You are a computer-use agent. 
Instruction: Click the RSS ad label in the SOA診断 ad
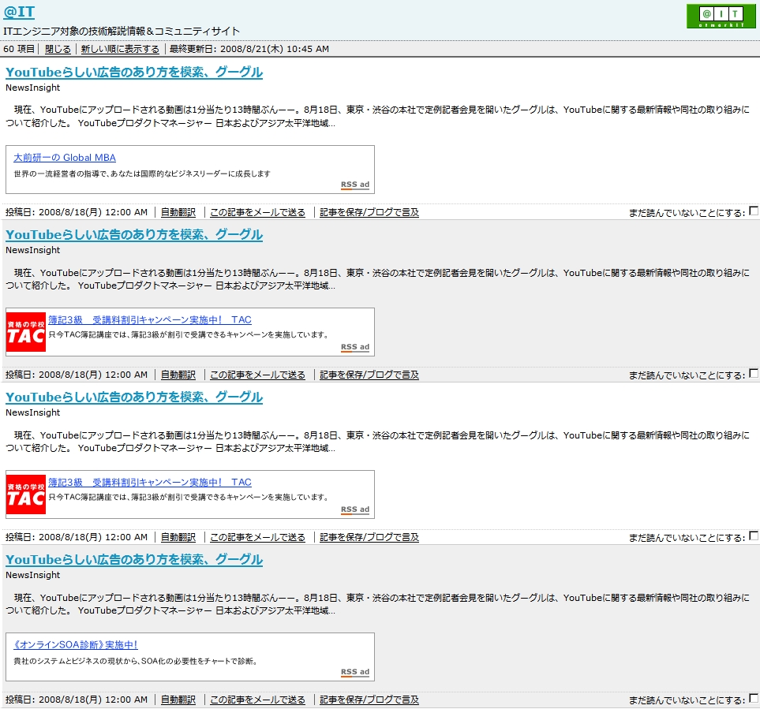click(355, 672)
